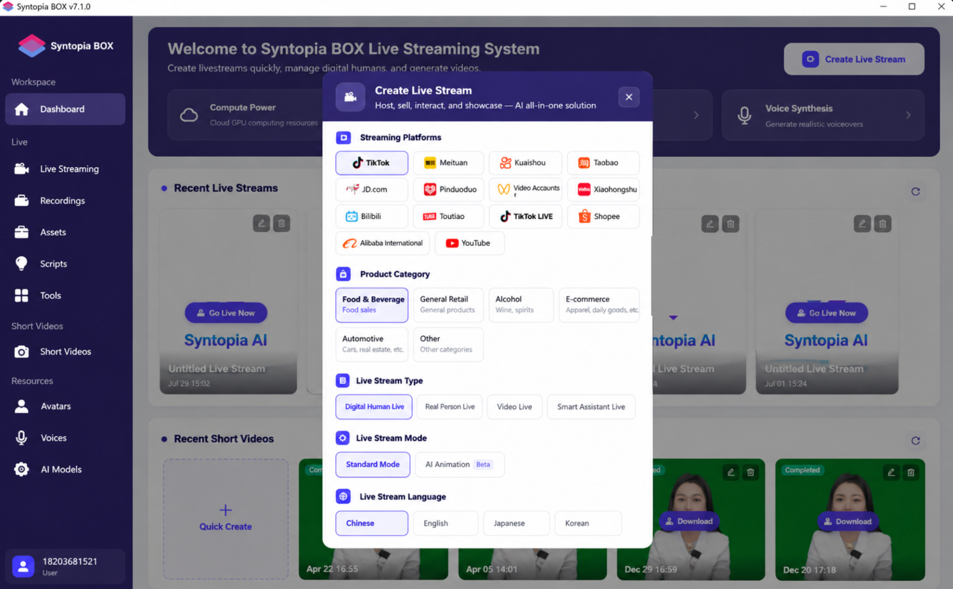Delete the Jul 29 15:02 live stream

click(282, 223)
